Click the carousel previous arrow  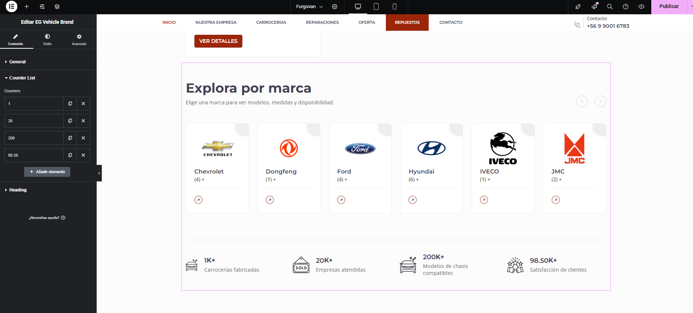[582, 101]
